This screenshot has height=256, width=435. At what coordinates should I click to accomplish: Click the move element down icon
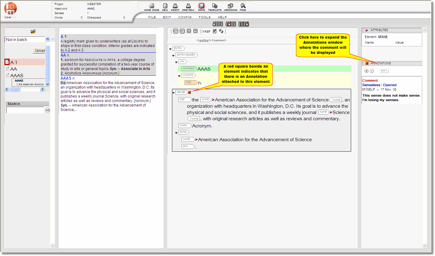tap(195, 31)
